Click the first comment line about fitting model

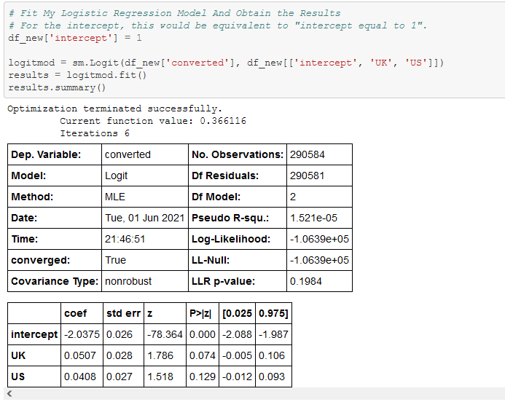pyautogui.click(x=175, y=13)
